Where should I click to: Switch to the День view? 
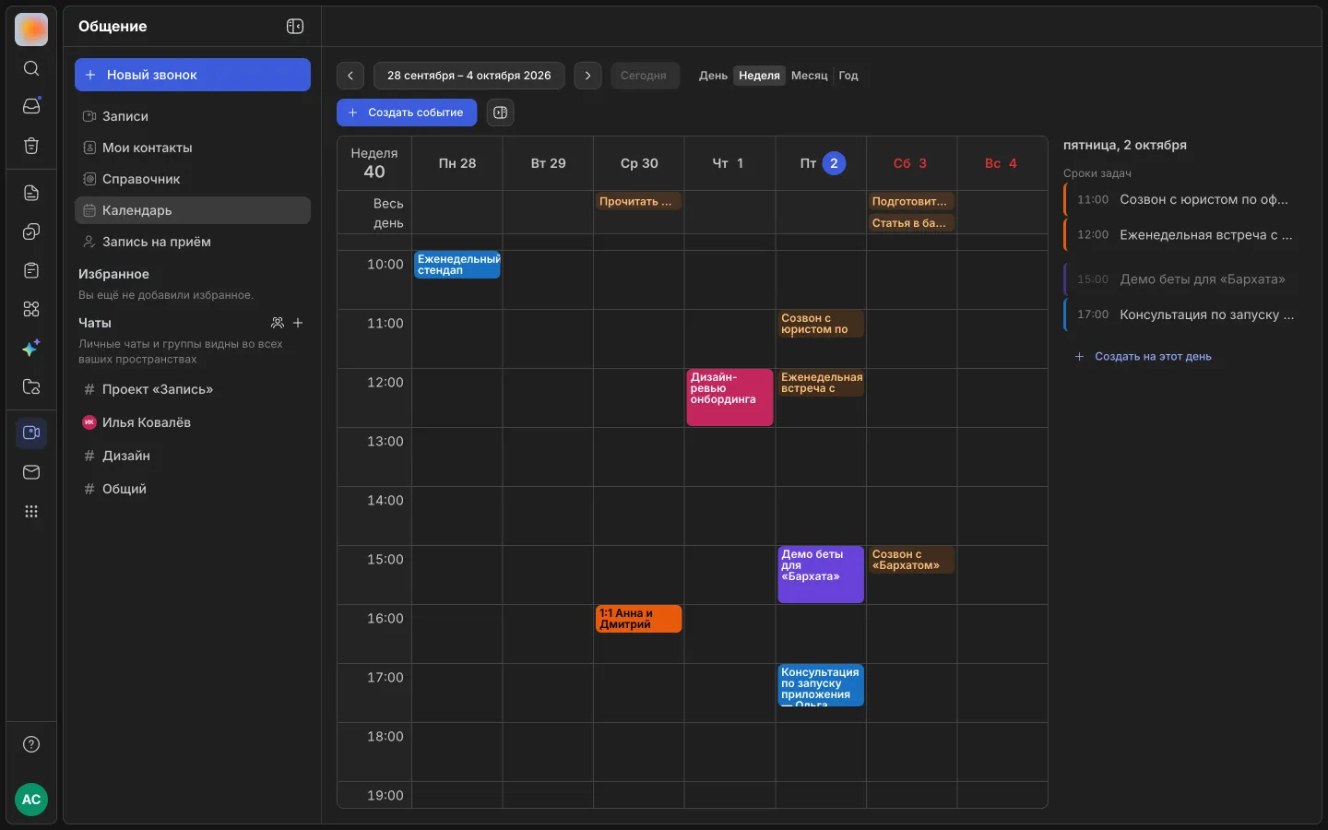(x=713, y=76)
